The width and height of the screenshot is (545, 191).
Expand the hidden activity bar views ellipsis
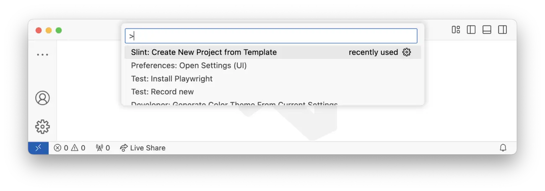(42, 55)
